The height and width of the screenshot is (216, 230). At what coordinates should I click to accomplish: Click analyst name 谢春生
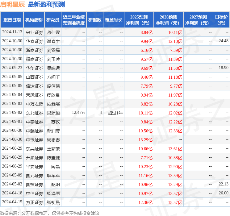coord(53,41)
